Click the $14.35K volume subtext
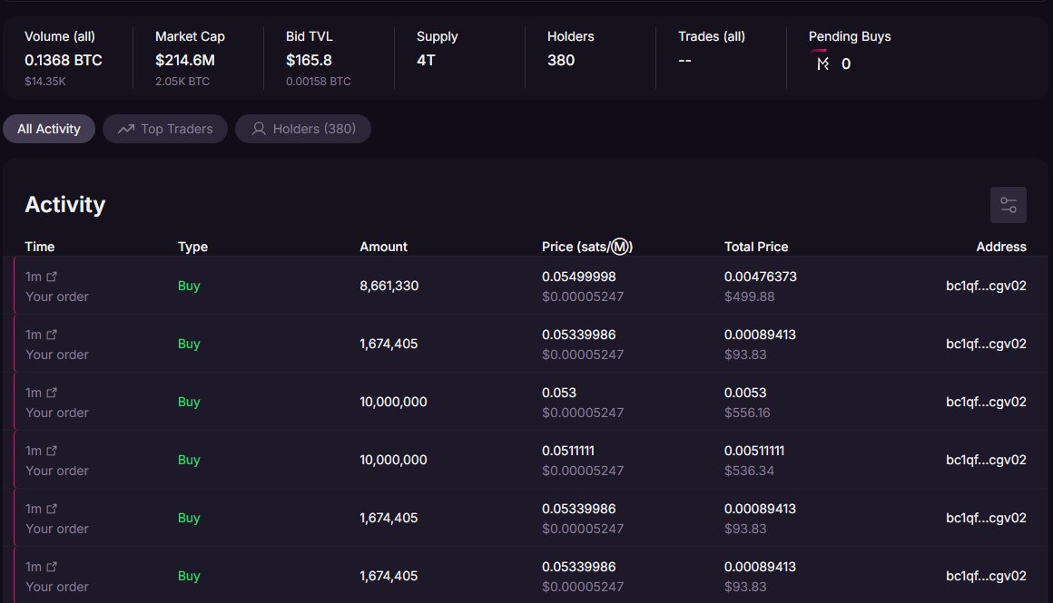The height and width of the screenshot is (603, 1053). point(45,82)
